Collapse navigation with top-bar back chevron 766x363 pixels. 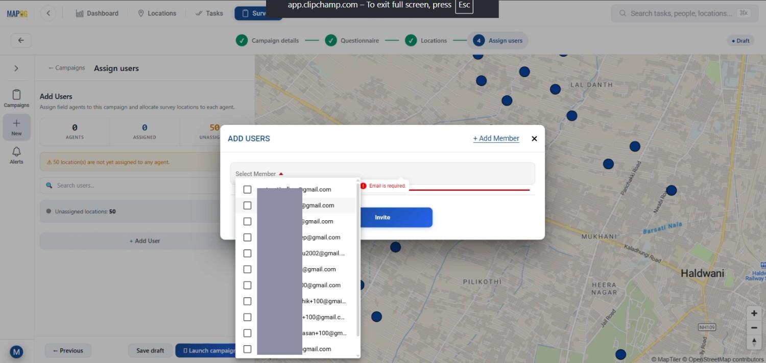pos(48,13)
